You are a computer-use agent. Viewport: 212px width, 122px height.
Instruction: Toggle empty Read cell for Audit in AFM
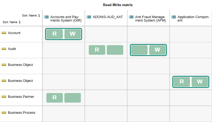point(139,50)
